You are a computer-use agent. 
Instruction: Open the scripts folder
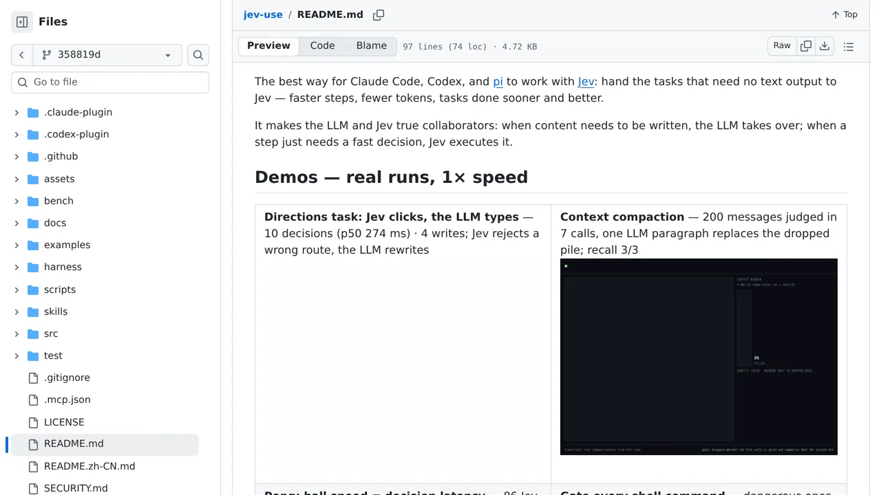[x=60, y=289]
